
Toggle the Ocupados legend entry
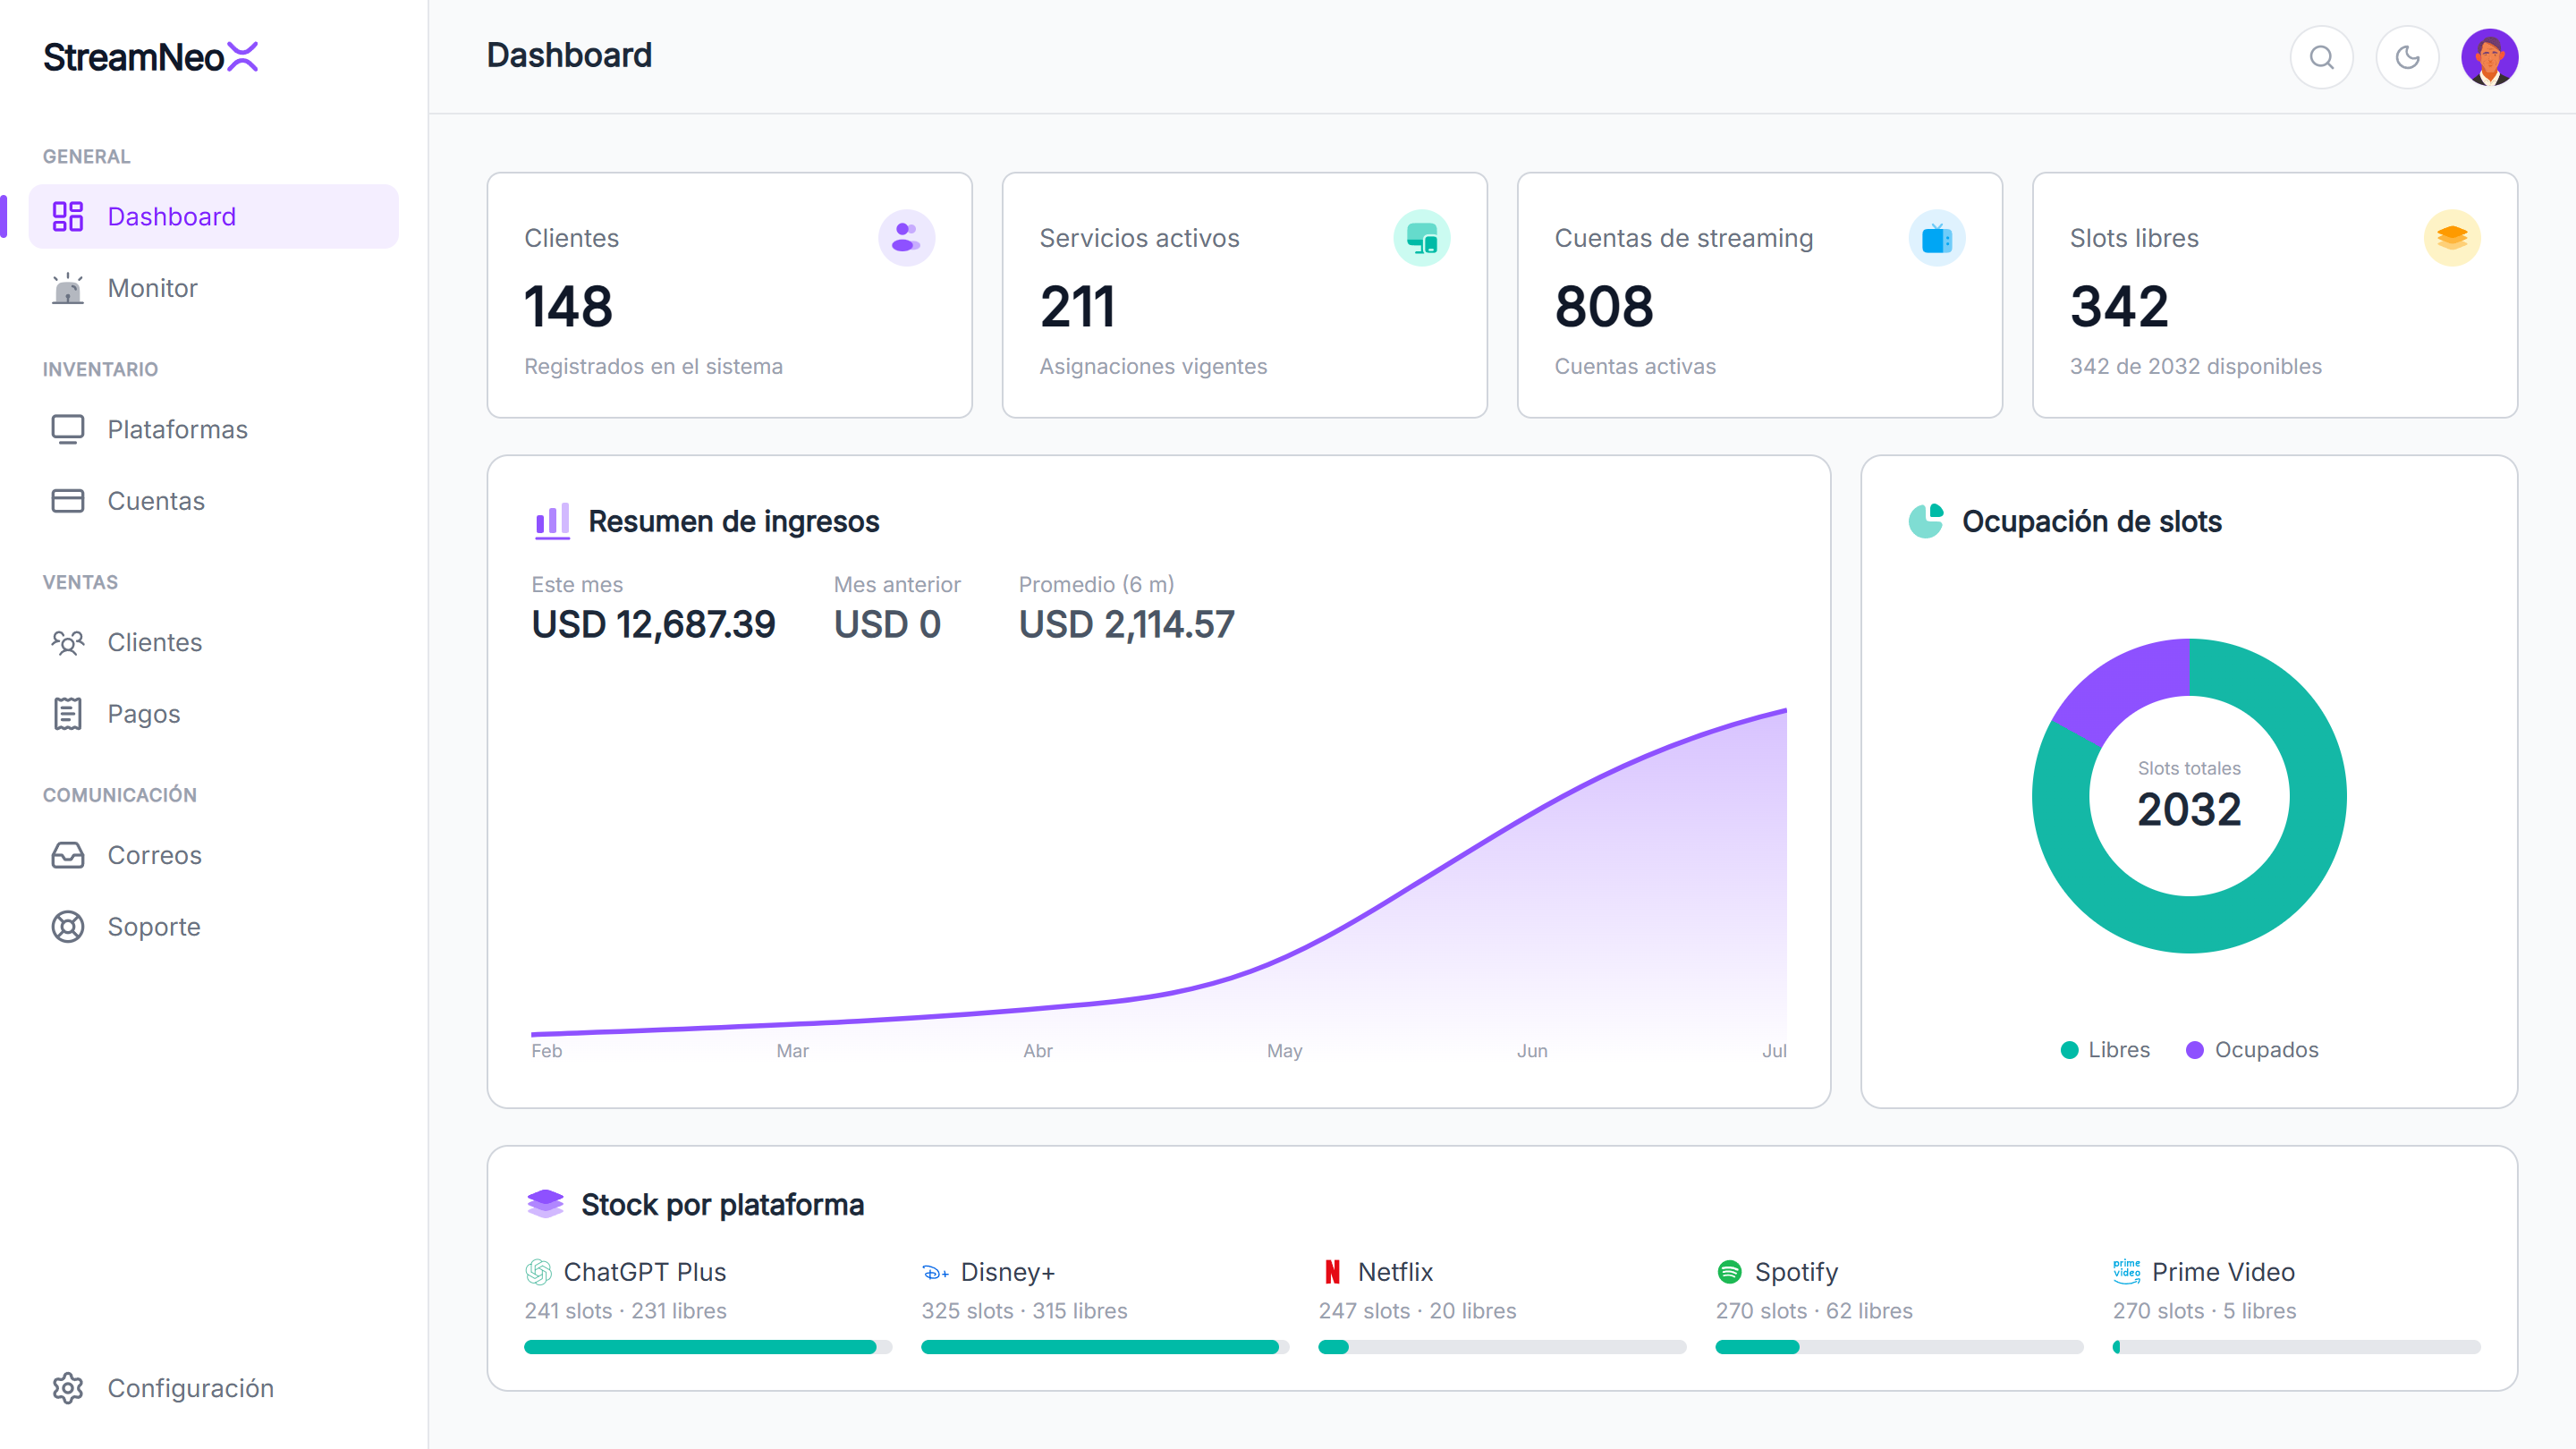2252,1050
